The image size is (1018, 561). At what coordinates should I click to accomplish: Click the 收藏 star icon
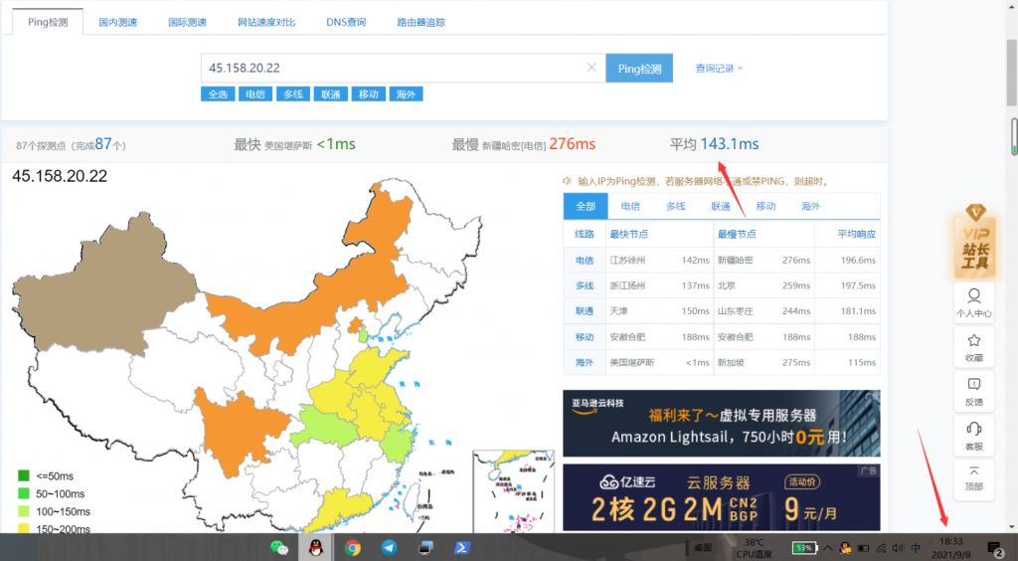pyautogui.click(x=974, y=347)
